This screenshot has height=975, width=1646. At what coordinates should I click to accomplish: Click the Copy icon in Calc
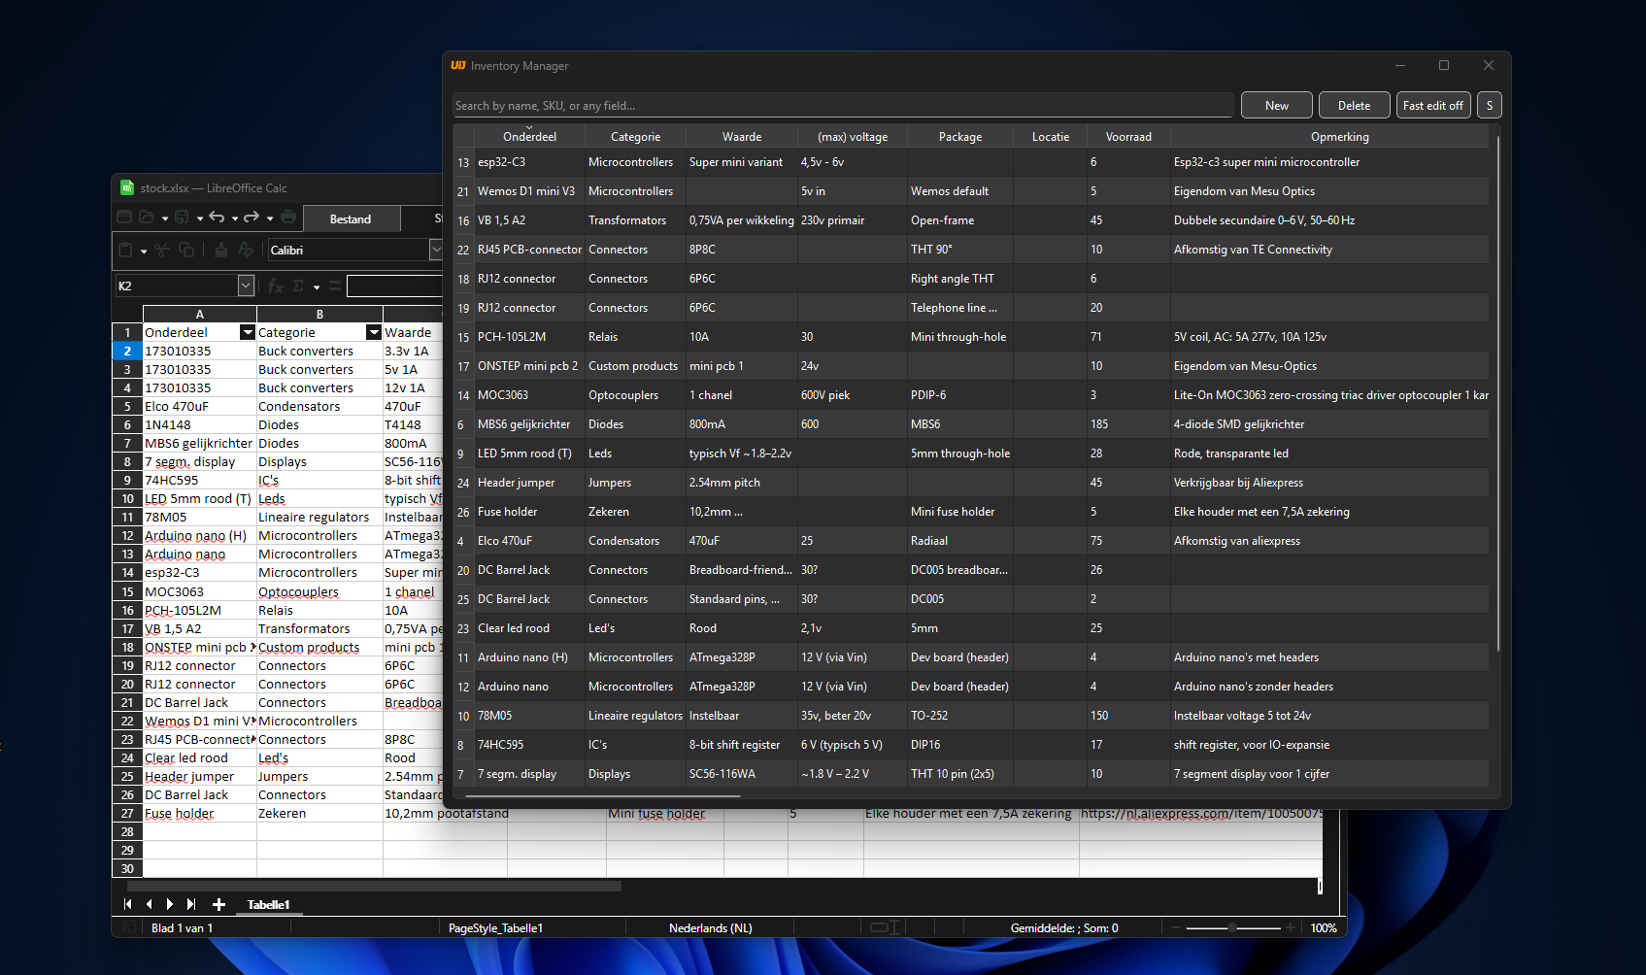186,251
